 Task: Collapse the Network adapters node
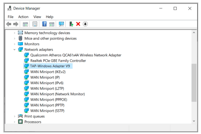[x=15, y=49]
